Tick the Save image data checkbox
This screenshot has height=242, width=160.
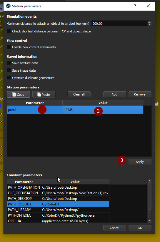[9, 70]
